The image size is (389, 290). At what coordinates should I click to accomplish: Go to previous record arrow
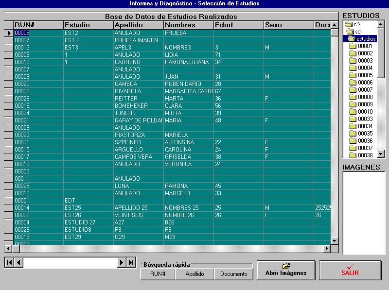point(18,262)
